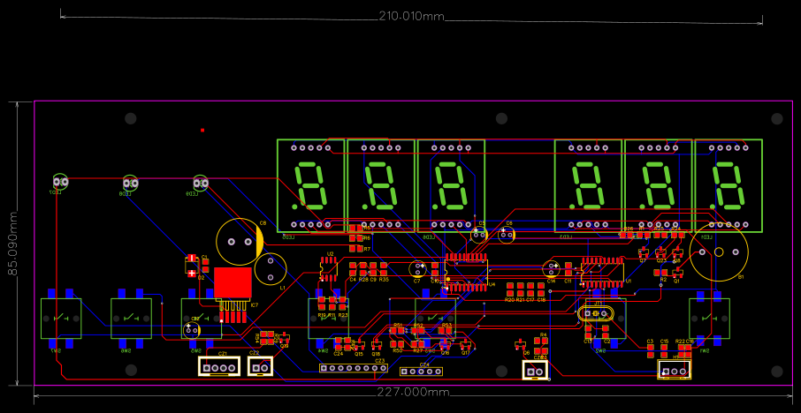Select transistor Q17
This screenshot has height=413, width=801.
pyautogui.click(x=465, y=343)
